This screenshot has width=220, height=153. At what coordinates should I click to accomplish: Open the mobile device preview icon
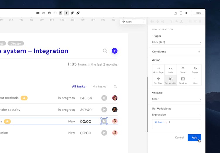[x=181, y=13]
